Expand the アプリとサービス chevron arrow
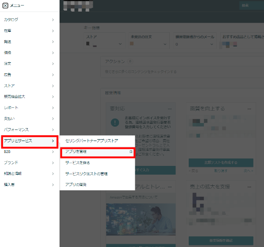 coord(53,141)
